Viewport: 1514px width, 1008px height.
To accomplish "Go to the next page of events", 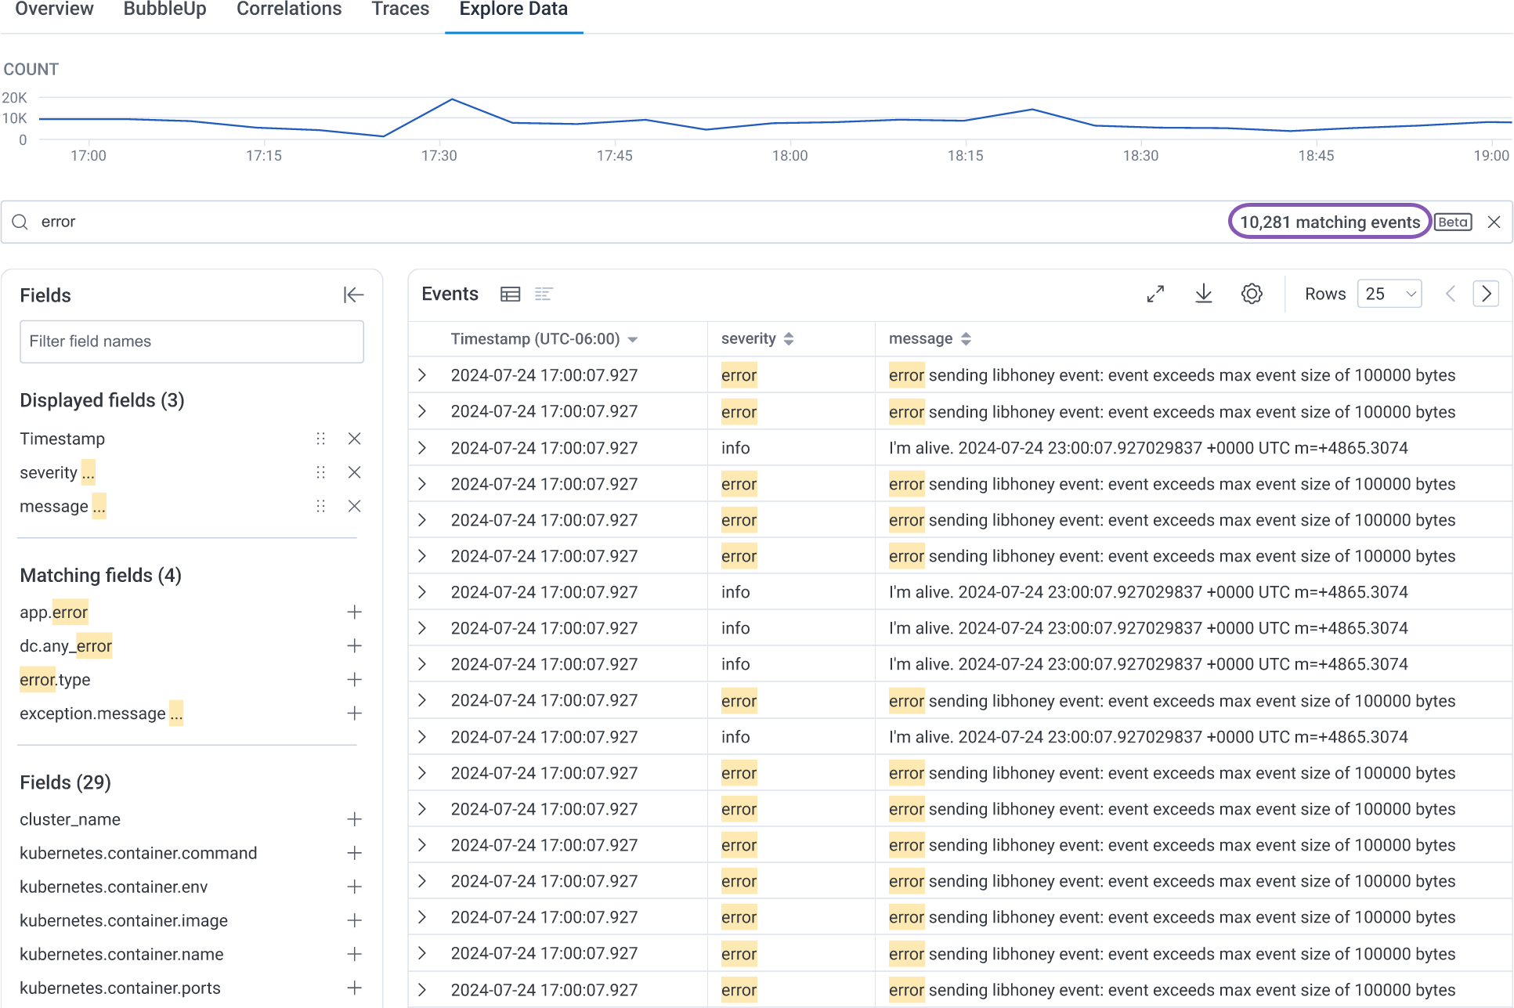I will [x=1486, y=294].
